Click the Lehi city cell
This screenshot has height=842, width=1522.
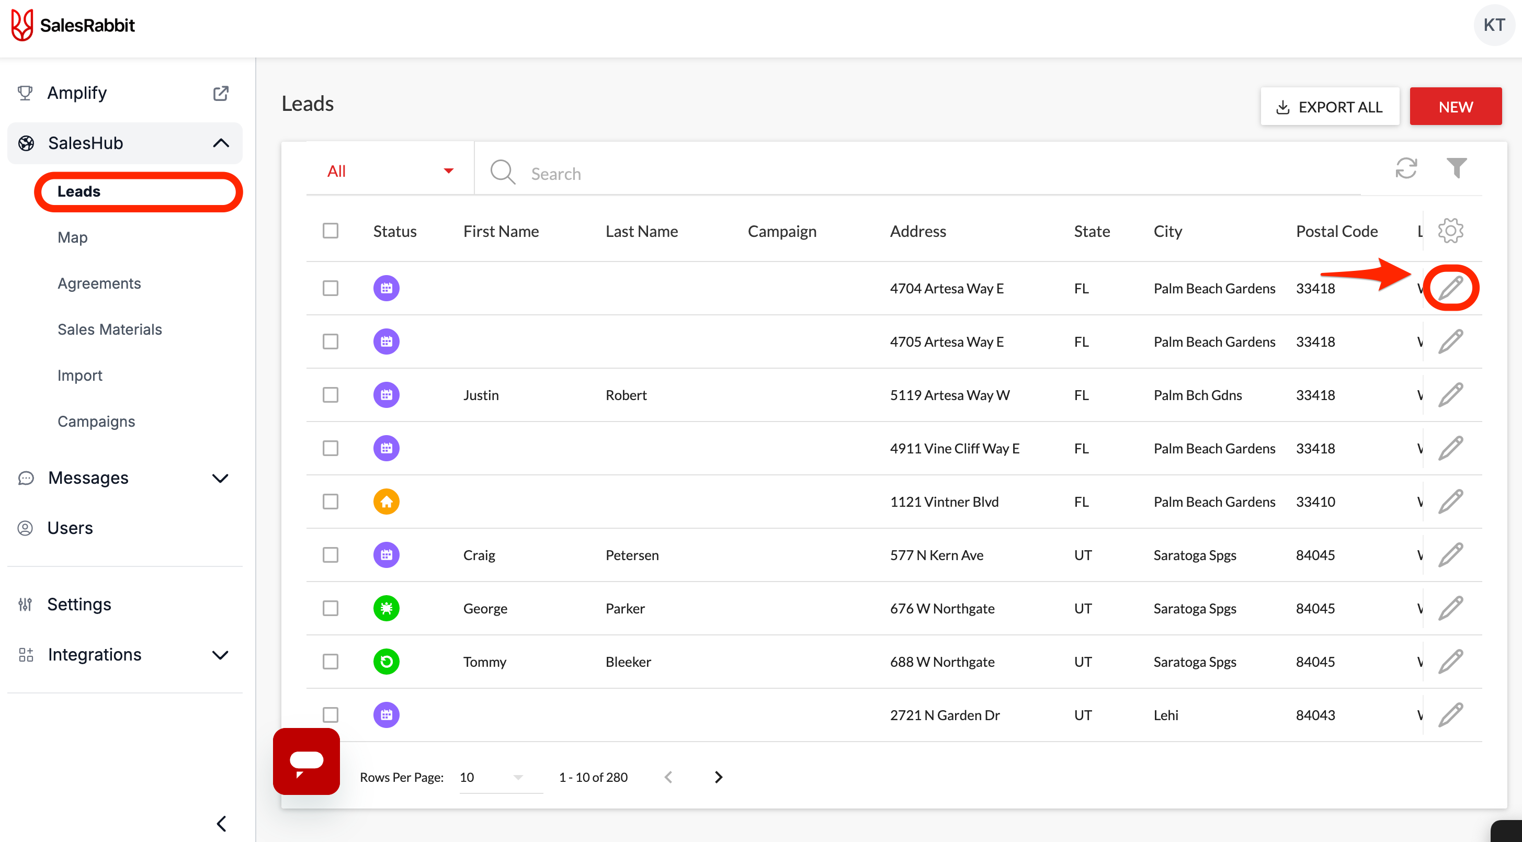click(1166, 715)
